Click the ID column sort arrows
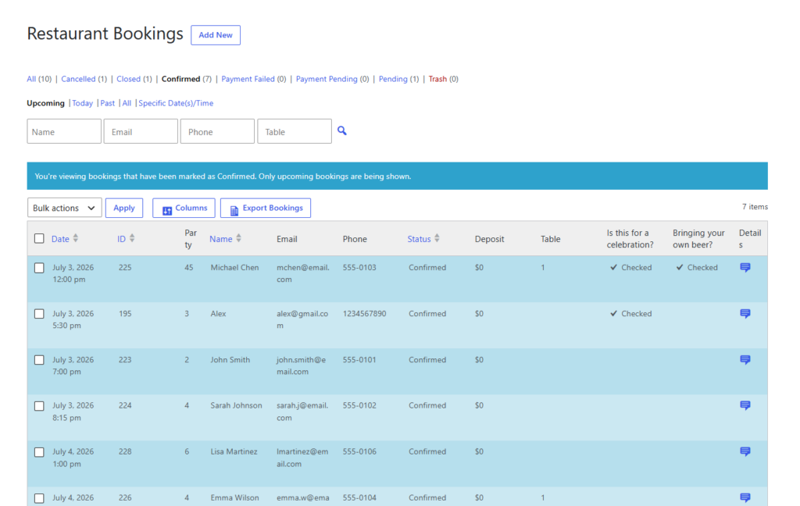Image resolution: width=800 pixels, height=506 pixels. [x=132, y=238]
